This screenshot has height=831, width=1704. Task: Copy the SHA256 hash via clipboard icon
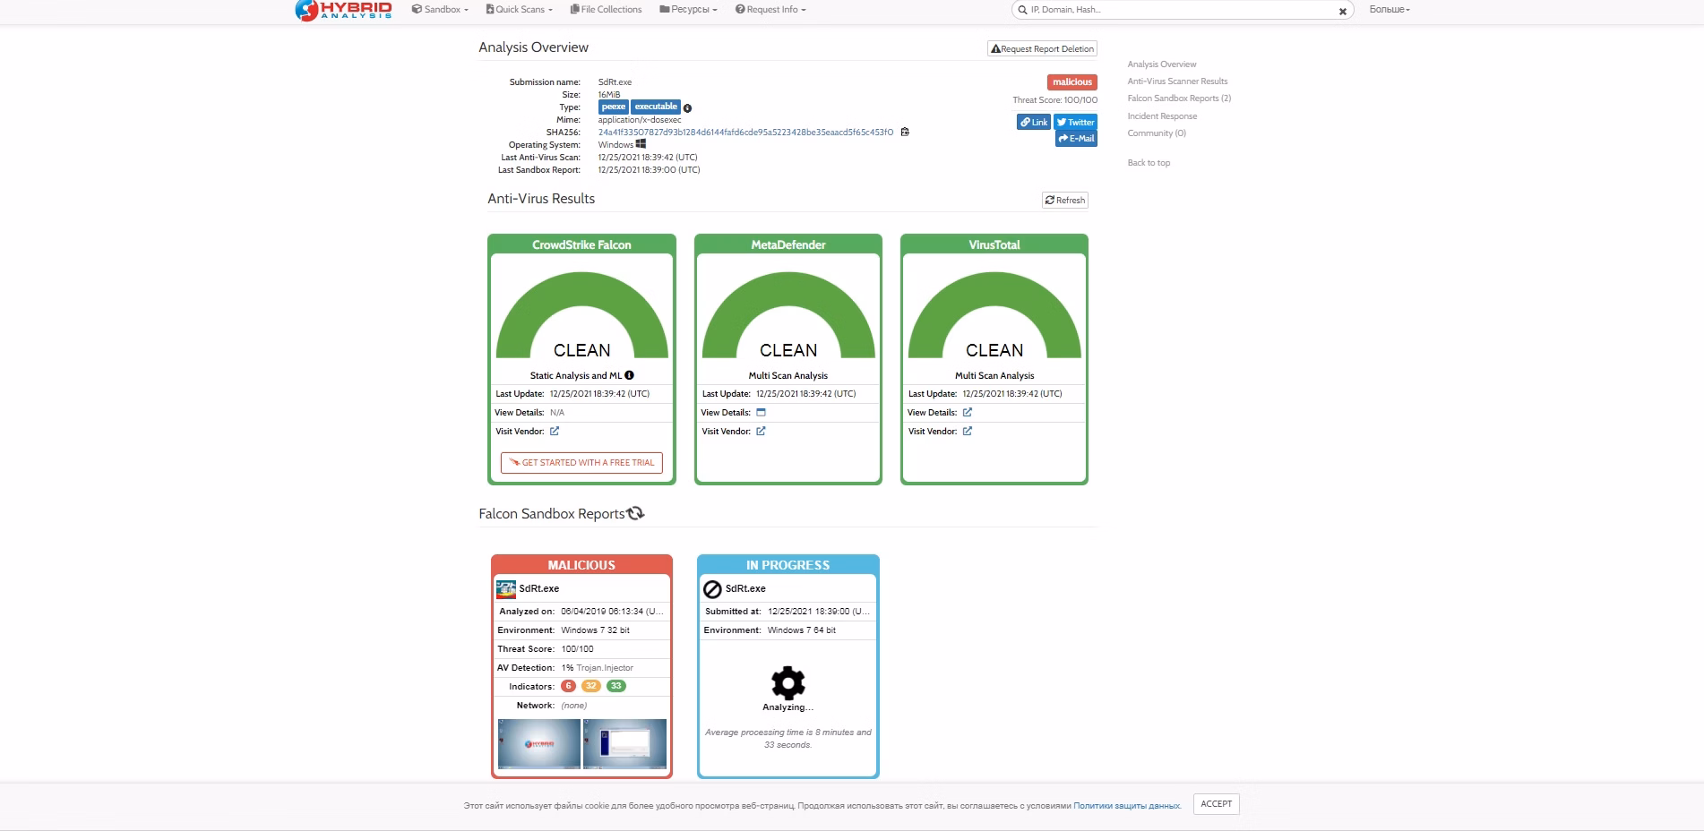[905, 133]
